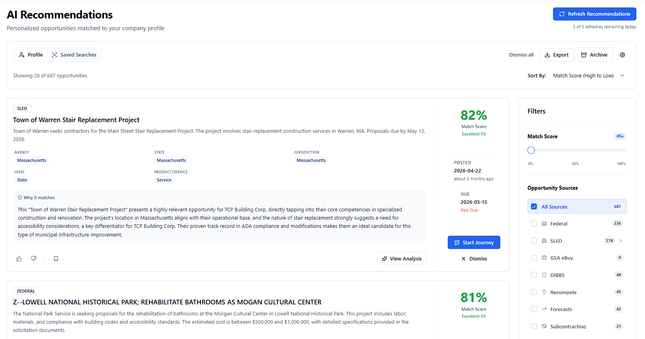Click the SLED source building icon

(x=544, y=241)
